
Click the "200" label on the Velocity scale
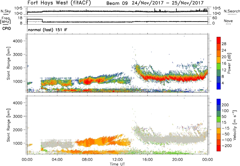(225, 105)
